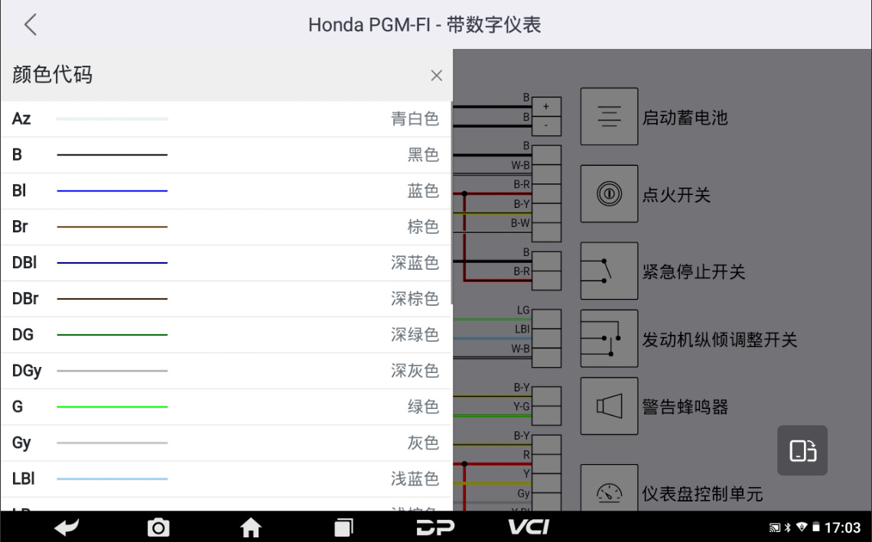Open the recent apps overview
Image resolution: width=872 pixels, height=542 pixels.
tap(343, 527)
